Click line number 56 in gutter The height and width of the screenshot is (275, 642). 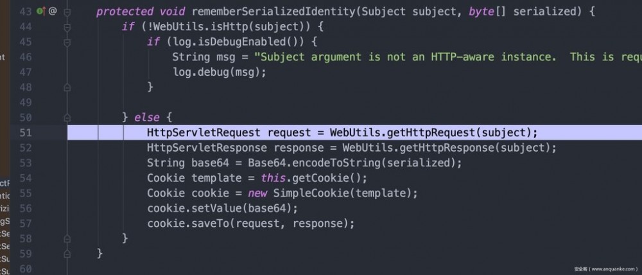click(26, 208)
